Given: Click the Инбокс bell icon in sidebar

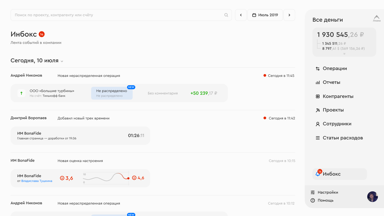Looking at the screenshot, I should pos(318,174).
